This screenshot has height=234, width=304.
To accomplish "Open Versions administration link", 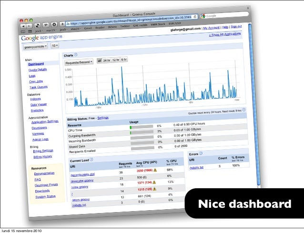I will click(x=38, y=133).
